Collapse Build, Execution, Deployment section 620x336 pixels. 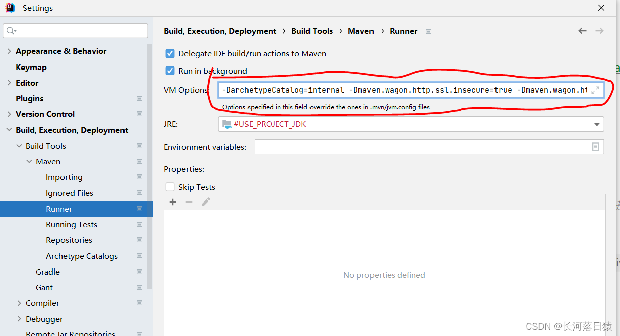(9, 130)
